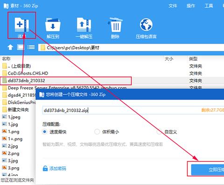Sort by the 名称 column header

click(6, 59)
